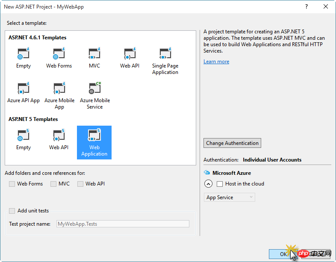Open help with the question mark button

pos(307,7)
